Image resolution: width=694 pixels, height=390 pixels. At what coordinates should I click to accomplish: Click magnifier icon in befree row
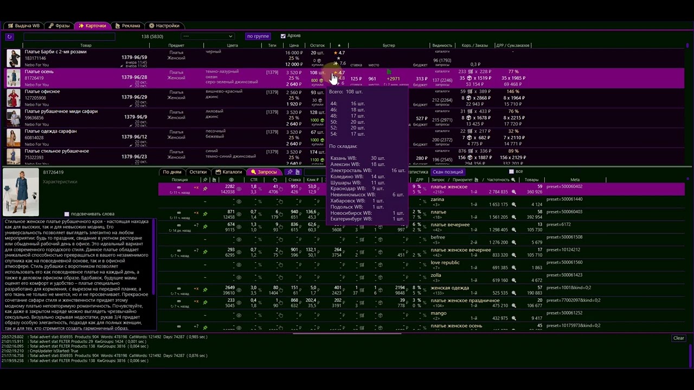pos(514,243)
